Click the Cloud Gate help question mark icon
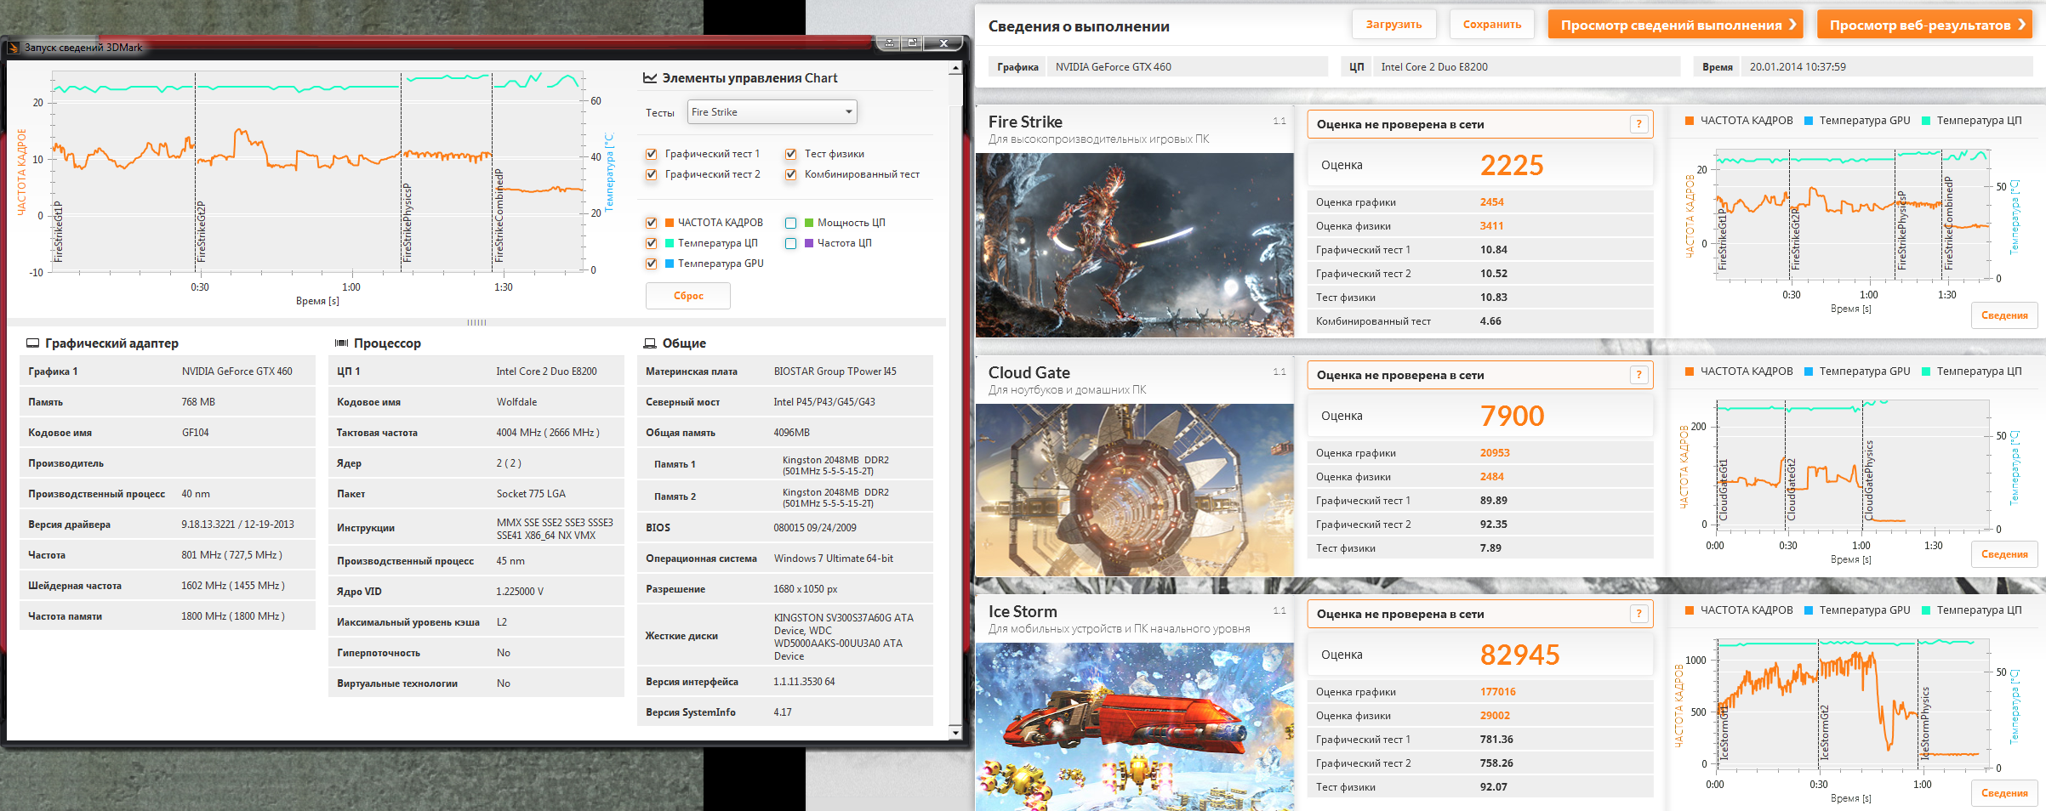 pyautogui.click(x=1639, y=375)
